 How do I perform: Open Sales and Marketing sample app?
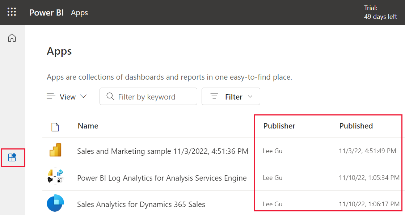click(163, 151)
